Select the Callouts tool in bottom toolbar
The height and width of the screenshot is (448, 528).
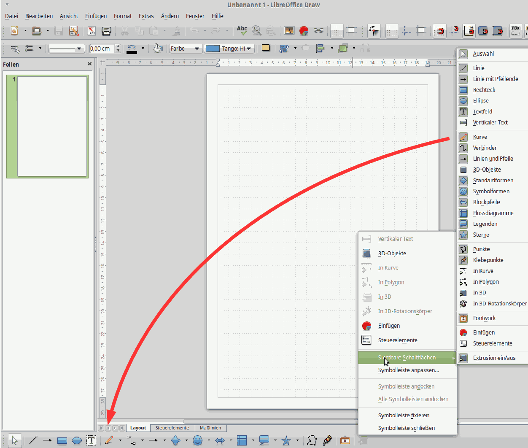(264, 440)
